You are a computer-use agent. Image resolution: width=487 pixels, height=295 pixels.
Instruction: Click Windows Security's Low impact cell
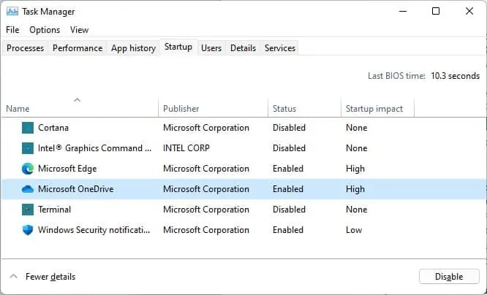354,230
